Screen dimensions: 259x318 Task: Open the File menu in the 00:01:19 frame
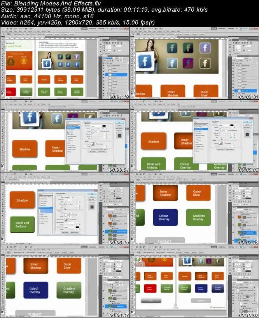tap(2, 31)
